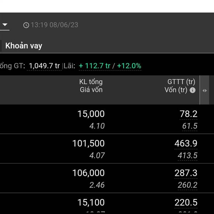Select the row with 101,500 volume
The image size is (214, 214).
click(x=107, y=149)
